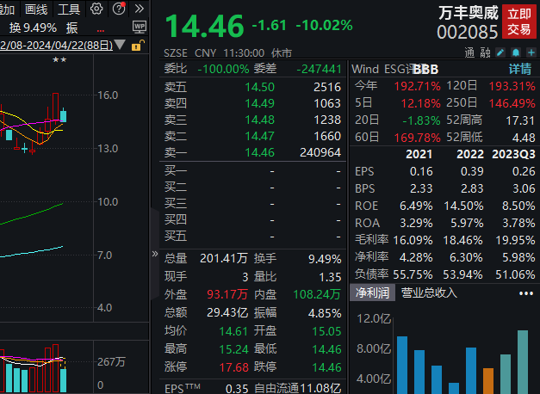The height and width of the screenshot is (394, 540).
Task: Open Wind ESG 详情 details link
Action: [x=520, y=69]
